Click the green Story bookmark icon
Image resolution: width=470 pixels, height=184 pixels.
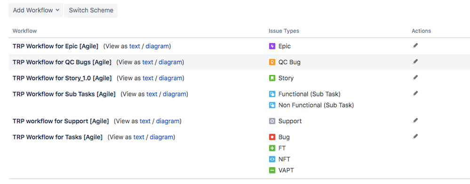[272, 78]
